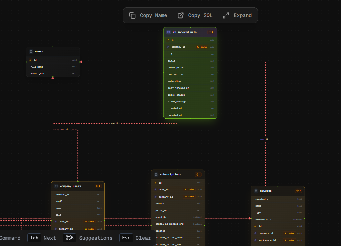Click the Copy SQL external-link icon
The image size is (341, 246).
(x=181, y=15)
